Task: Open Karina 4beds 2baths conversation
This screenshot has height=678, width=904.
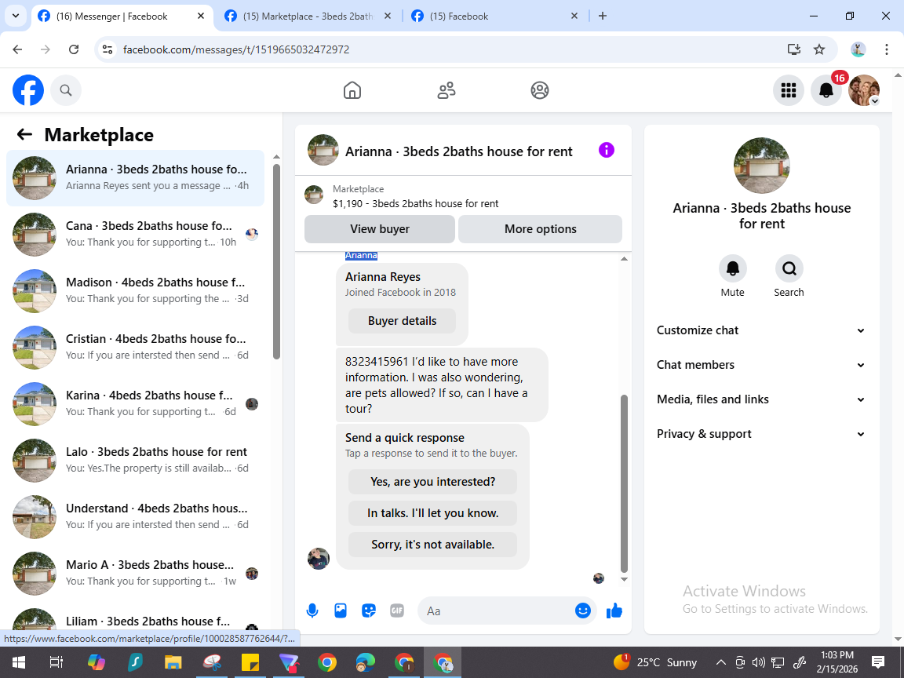Action: point(136,403)
